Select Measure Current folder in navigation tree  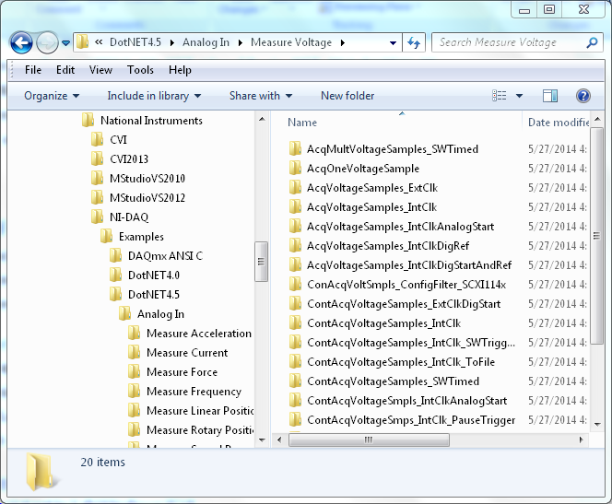[x=186, y=353]
